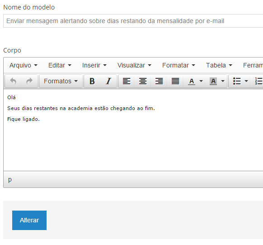Align text to the right
The image size is (263, 245).
pos(159,81)
